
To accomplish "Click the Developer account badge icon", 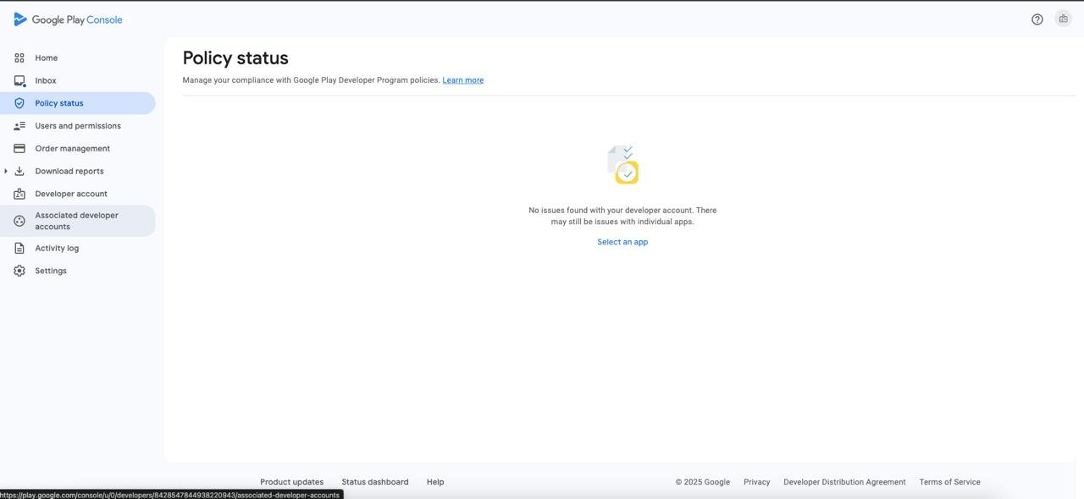I will pos(19,194).
